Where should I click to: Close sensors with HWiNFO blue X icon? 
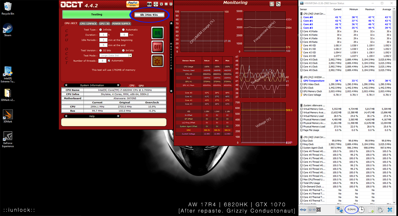[x=390, y=210]
